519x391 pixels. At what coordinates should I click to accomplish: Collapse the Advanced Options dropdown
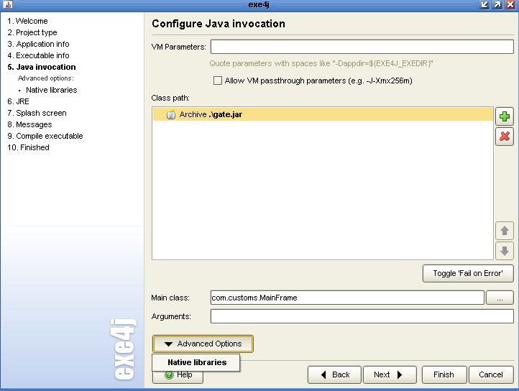pos(203,344)
